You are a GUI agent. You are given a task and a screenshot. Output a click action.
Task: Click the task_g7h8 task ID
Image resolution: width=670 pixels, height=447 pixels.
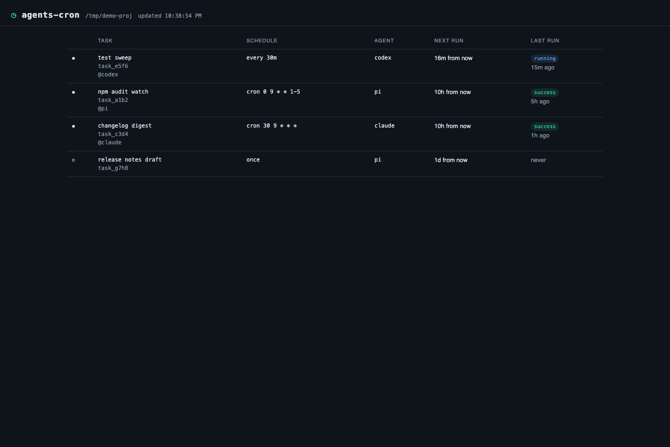coord(113,168)
